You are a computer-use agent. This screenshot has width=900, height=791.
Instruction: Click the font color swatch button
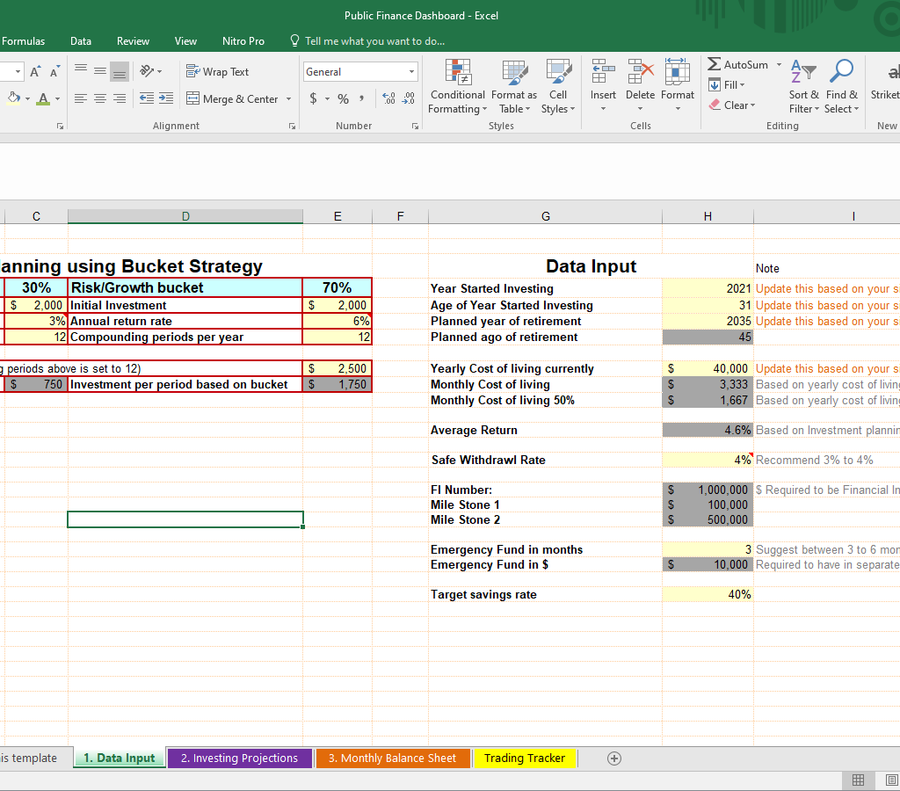point(44,99)
